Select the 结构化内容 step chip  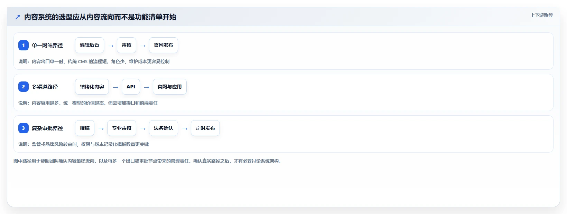(92, 87)
